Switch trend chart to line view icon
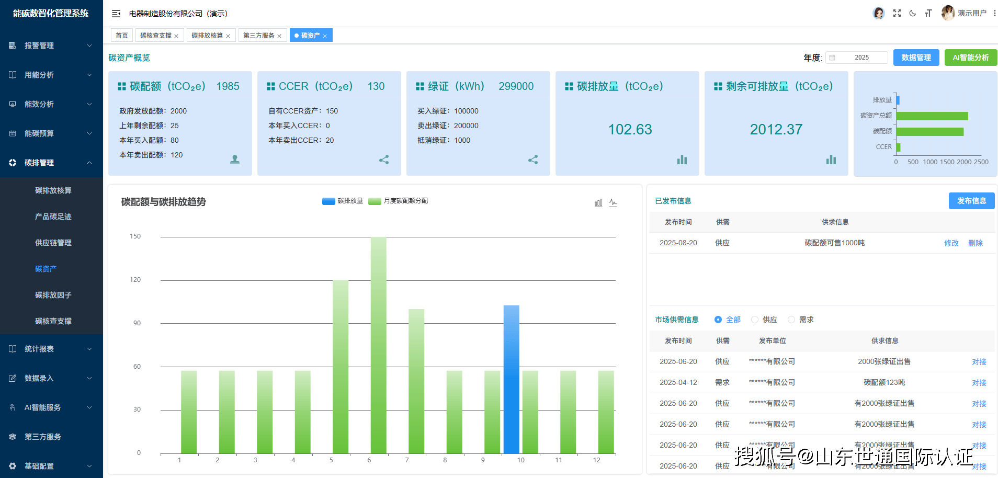This screenshot has width=998, height=478. pos(613,202)
